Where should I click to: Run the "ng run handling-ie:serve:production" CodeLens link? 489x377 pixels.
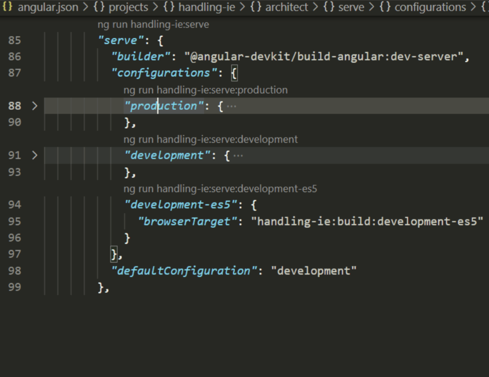point(205,89)
